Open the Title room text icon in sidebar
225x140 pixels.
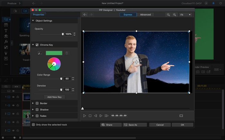tap(6, 31)
